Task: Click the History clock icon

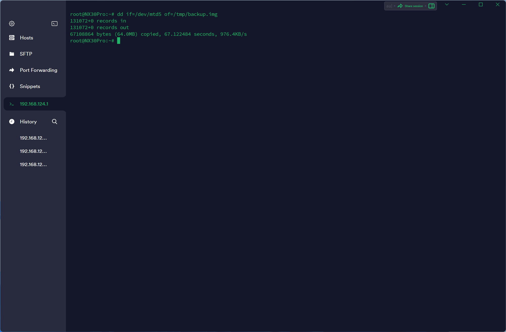Action: [12, 122]
